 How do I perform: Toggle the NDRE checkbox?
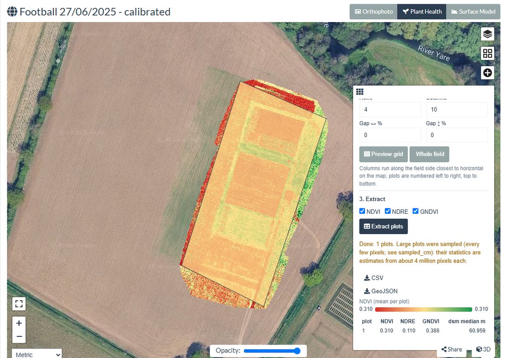point(387,211)
